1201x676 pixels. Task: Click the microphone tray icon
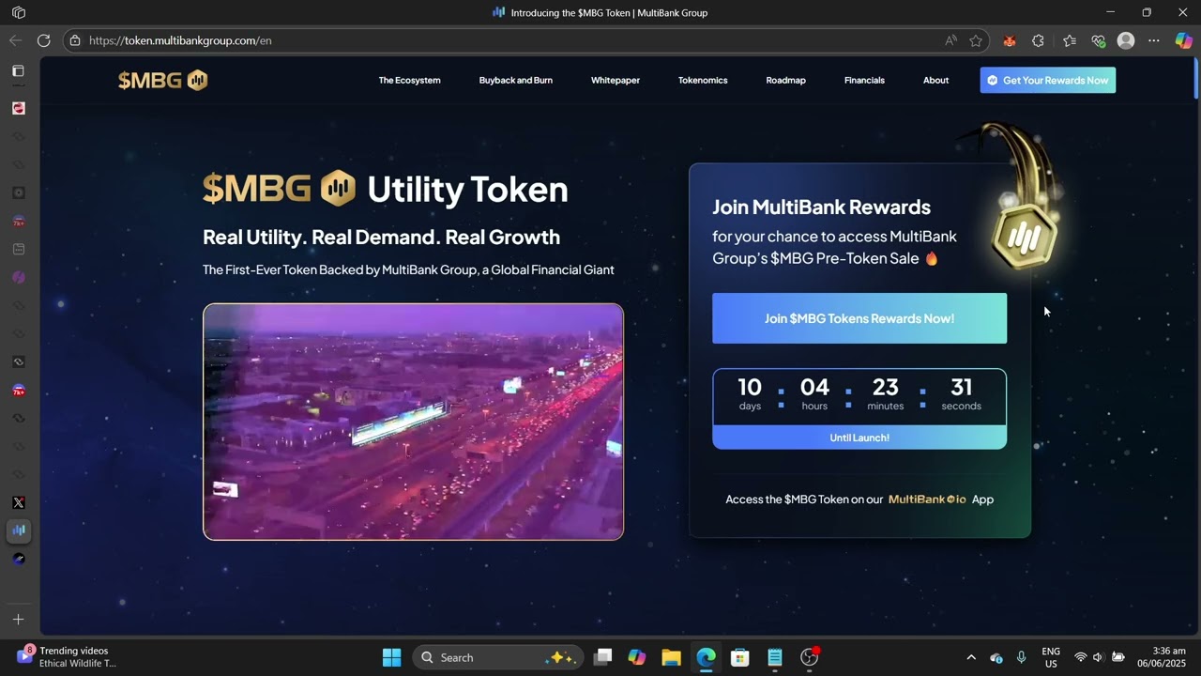pos(1021,657)
